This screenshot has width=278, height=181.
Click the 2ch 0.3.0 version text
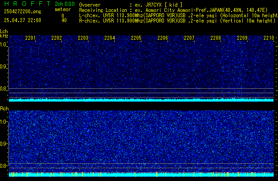tap(65, 4)
